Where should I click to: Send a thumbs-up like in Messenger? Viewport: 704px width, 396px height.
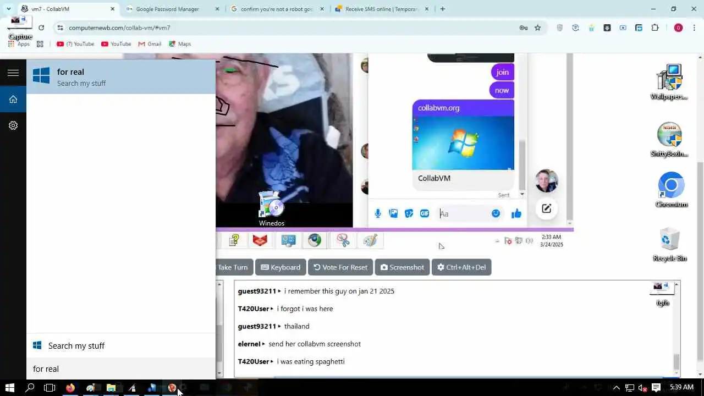tap(516, 214)
